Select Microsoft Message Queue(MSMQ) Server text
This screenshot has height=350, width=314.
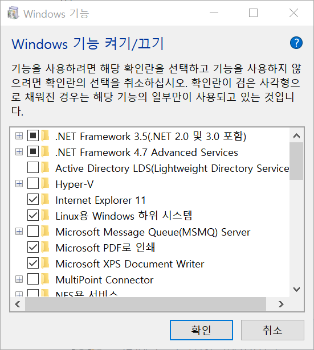point(153,232)
